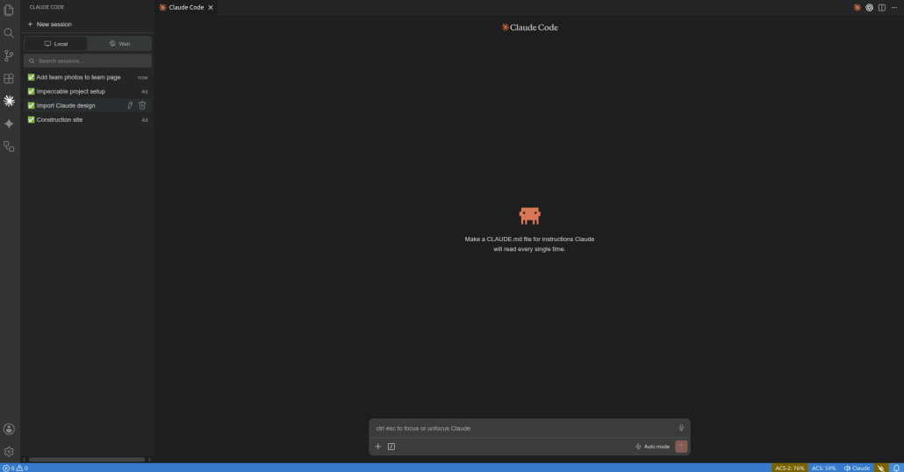Image resolution: width=904 pixels, height=472 pixels.
Task: Open the Manage gear icon
Action: (9, 452)
